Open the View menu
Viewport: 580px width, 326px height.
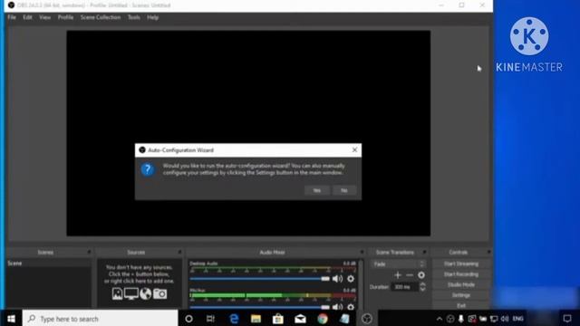pos(44,17)
